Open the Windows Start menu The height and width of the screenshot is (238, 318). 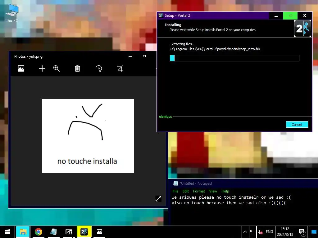7,232
